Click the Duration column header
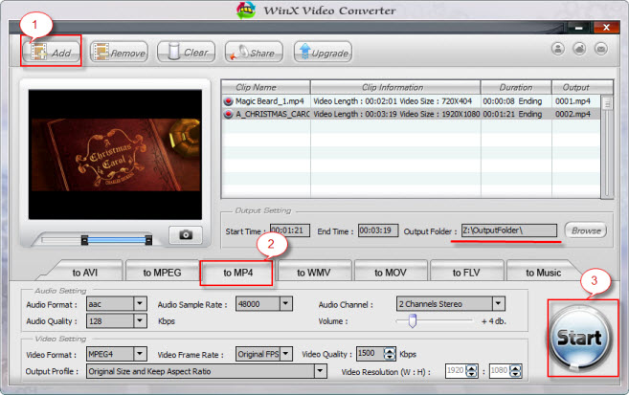The image size is (629, 395). tap(516, 87)
